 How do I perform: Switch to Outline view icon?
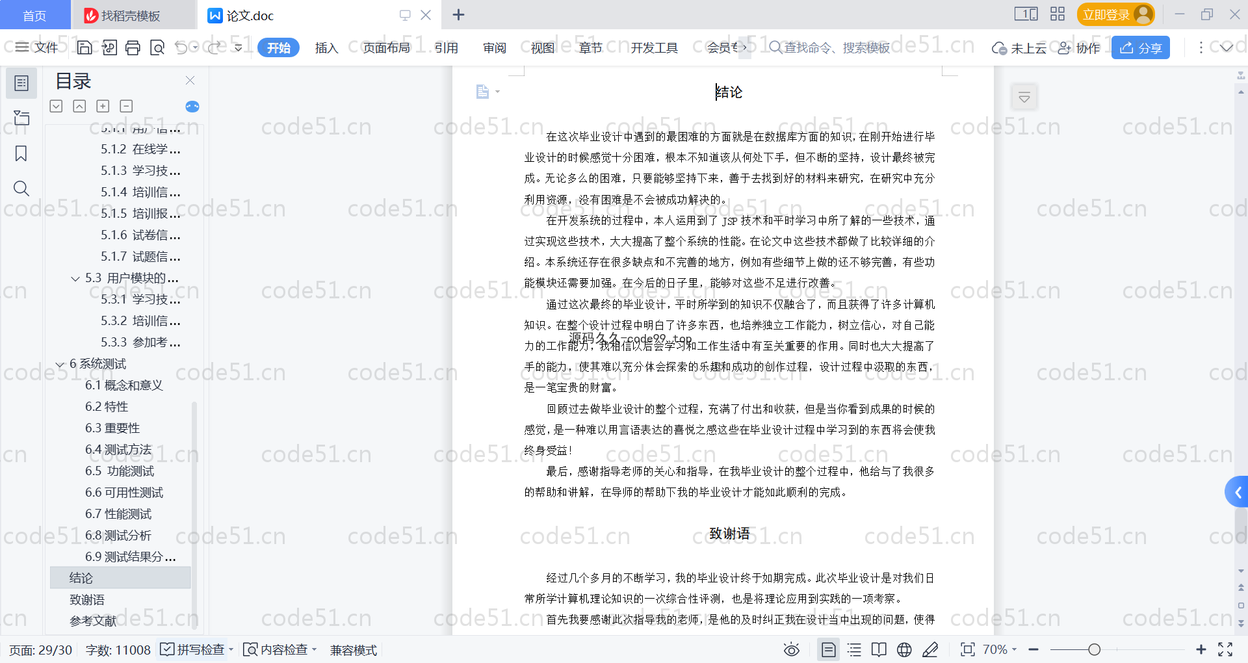[x=854, y=649]
